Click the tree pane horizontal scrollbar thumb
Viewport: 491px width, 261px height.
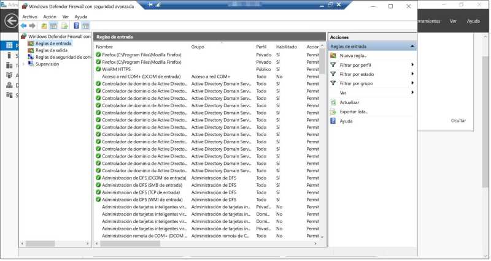tap(40, 243)
